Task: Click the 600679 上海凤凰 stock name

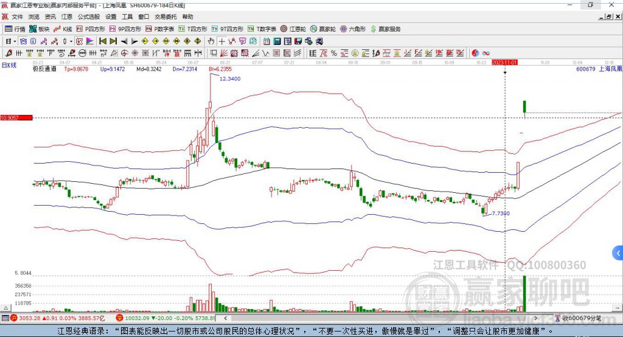Action: (599, 69)
